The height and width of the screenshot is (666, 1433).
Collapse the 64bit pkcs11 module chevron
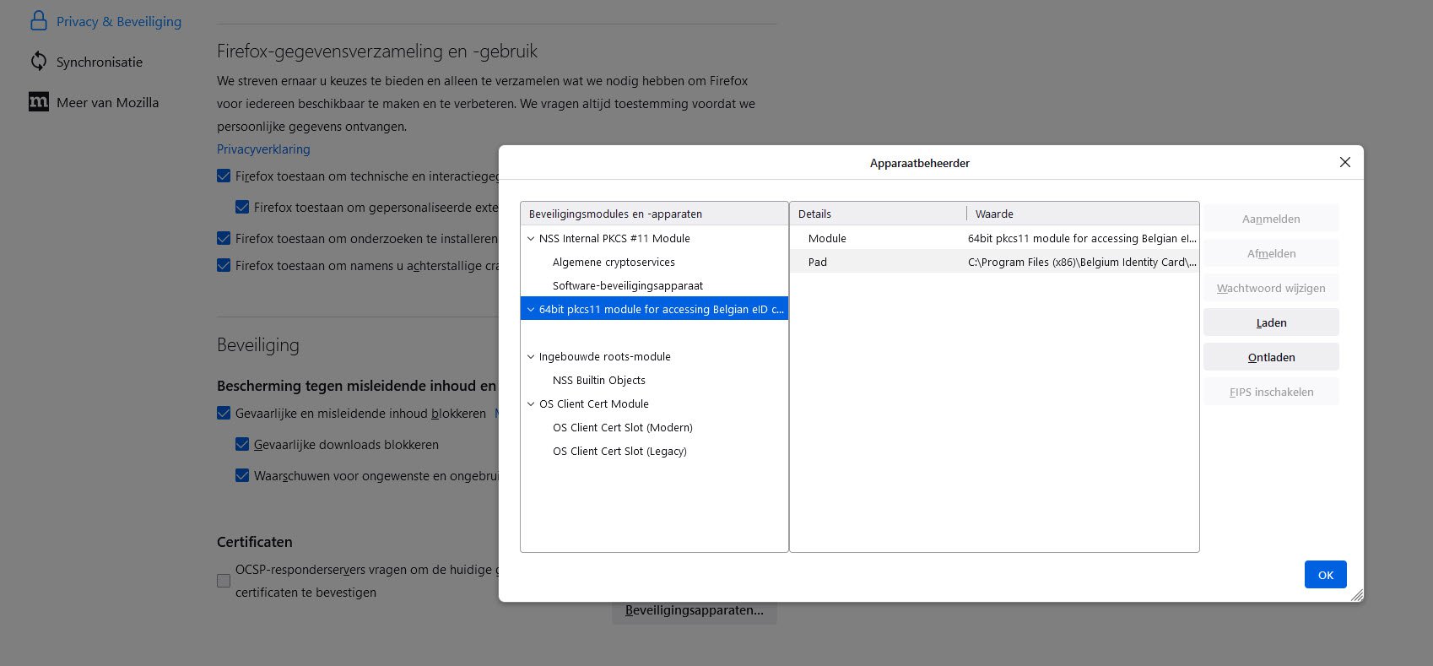(531, 309)
